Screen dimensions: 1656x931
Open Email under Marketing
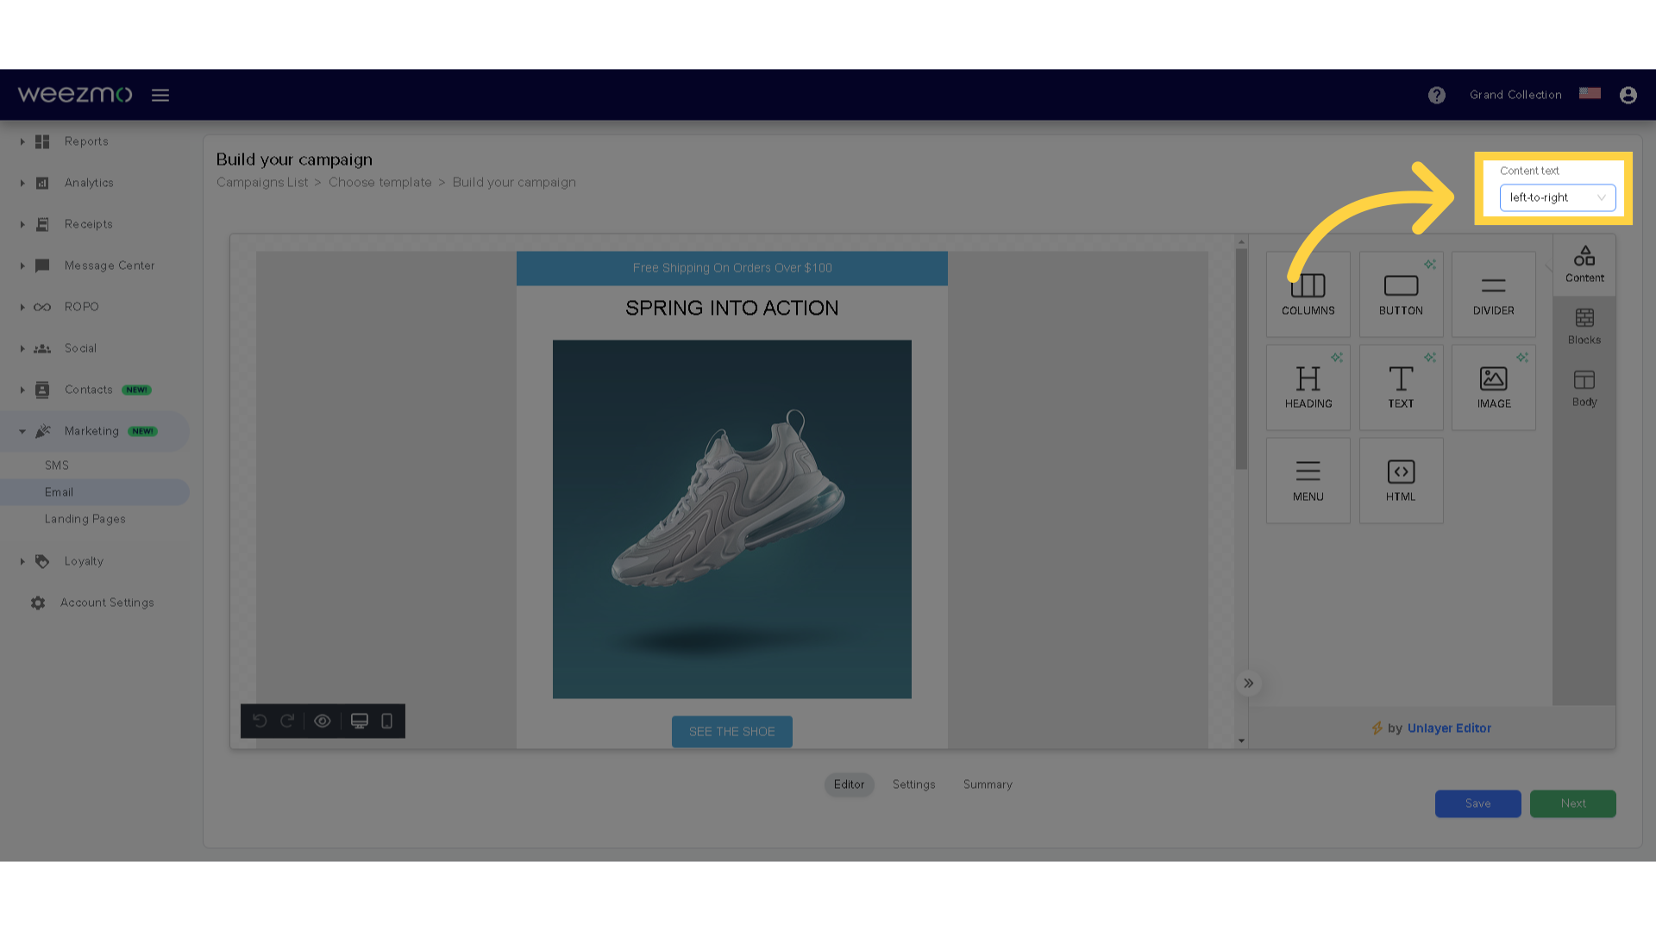point(95,492)
